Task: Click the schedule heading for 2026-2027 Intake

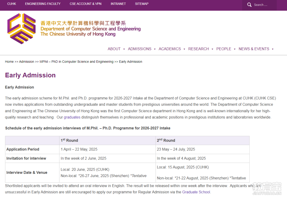Action: pyautogui.click(x=88, y=128)
